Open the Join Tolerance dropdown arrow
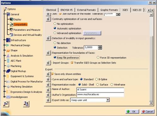The width and height of the screenshot is (157, 116). coord(118,14)
